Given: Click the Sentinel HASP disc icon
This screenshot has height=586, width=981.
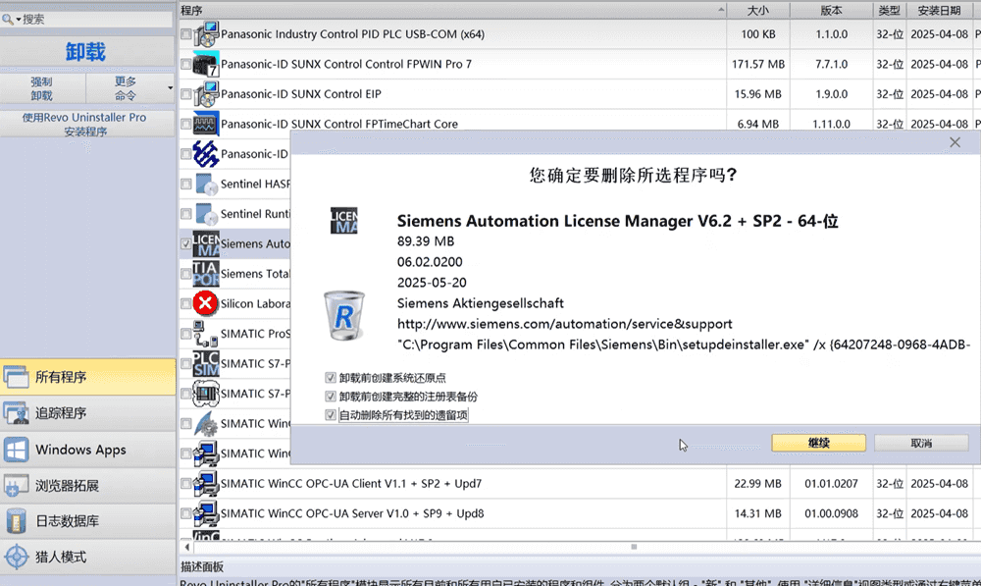Looking at the screenshot, I should [206, 184].
